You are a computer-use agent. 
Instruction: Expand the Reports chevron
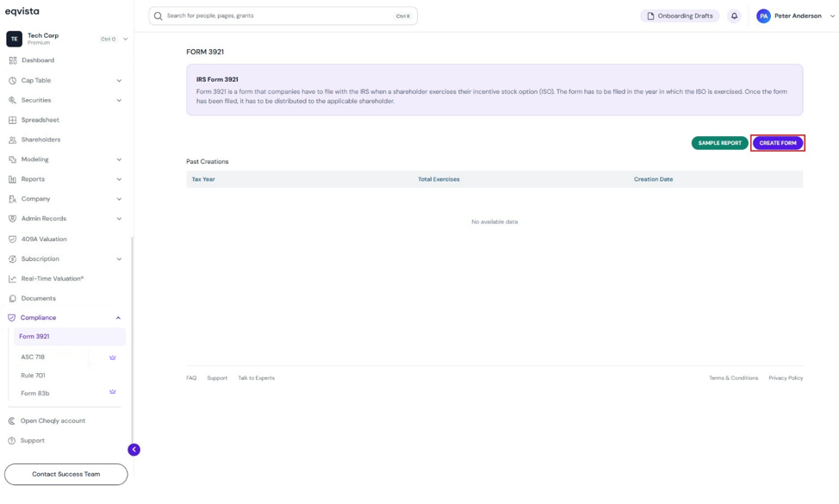point(119,180)
